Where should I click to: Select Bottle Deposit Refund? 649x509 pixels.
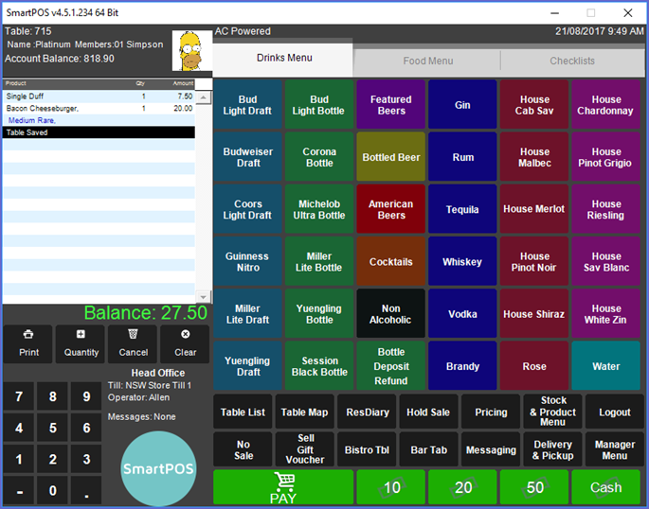tap(390, 366)
